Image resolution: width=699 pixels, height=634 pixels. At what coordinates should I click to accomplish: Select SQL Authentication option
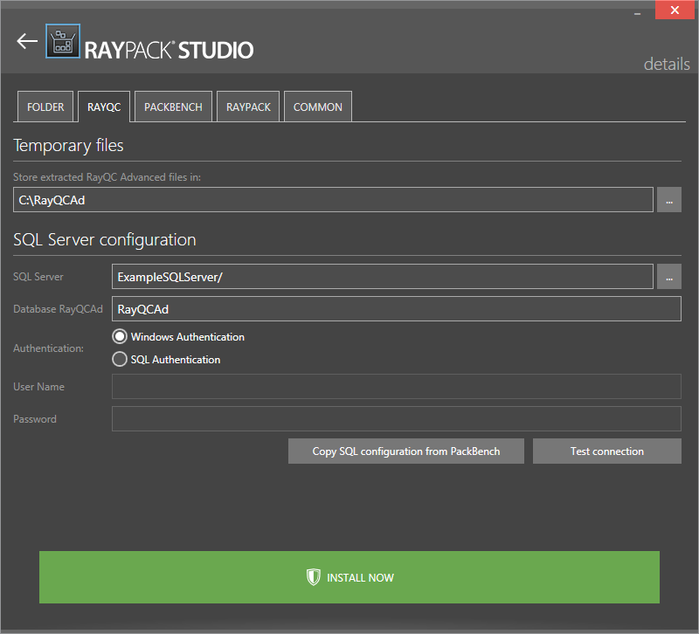121,359
